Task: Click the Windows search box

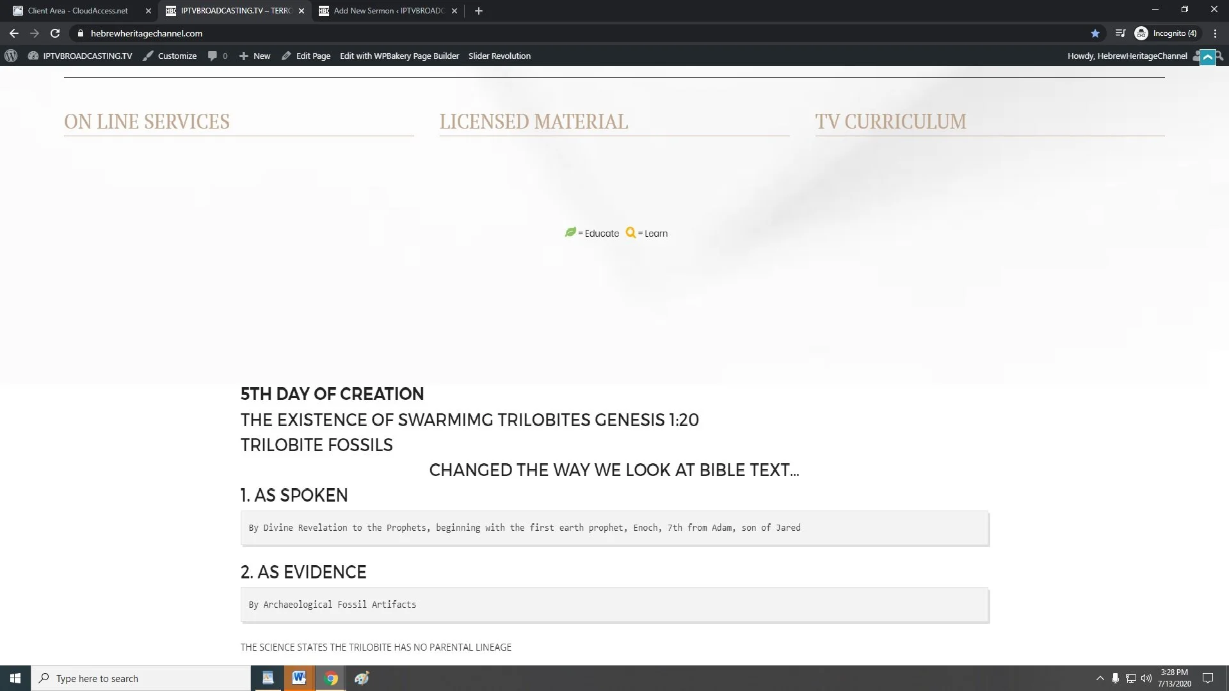Action: pyautogui.click(x=141, y=678)
